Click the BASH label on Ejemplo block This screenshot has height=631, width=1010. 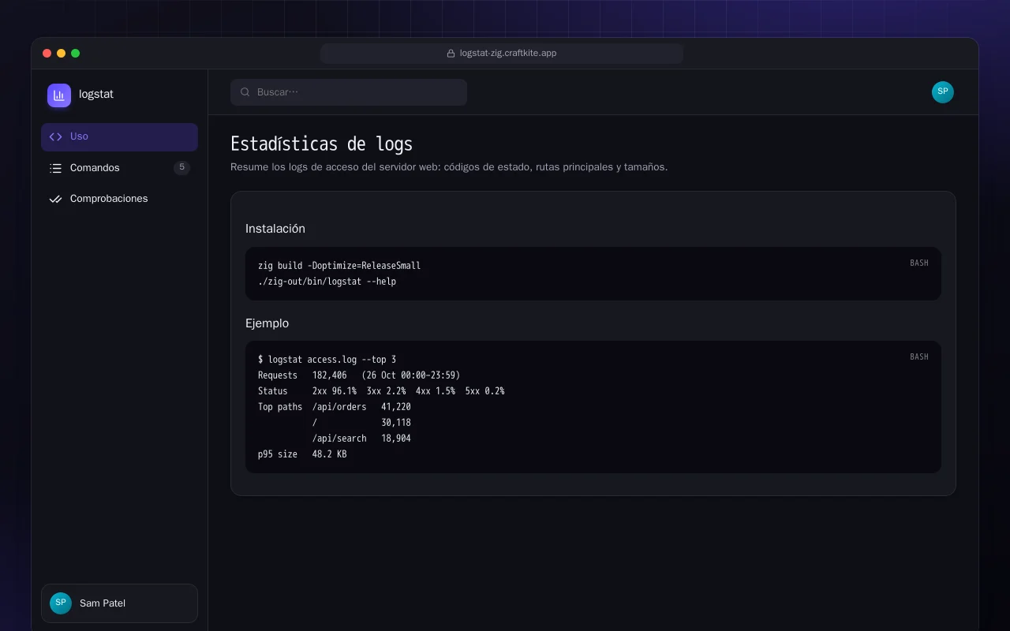point(919,357)
